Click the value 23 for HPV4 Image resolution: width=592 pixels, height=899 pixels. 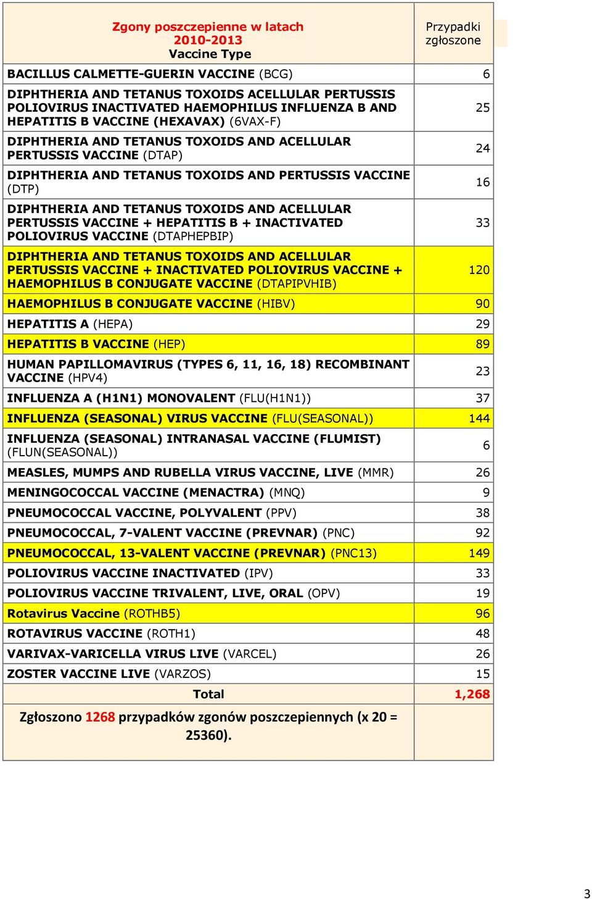click(x=482, y=371)
